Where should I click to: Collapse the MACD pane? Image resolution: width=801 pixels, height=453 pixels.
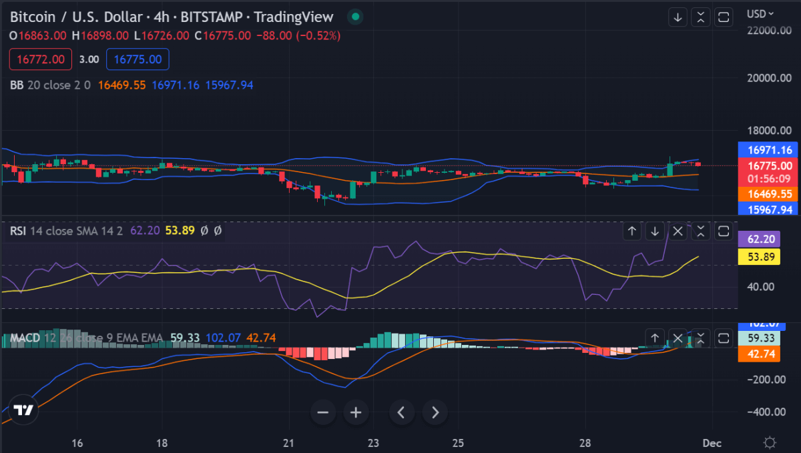pos(700,338)
